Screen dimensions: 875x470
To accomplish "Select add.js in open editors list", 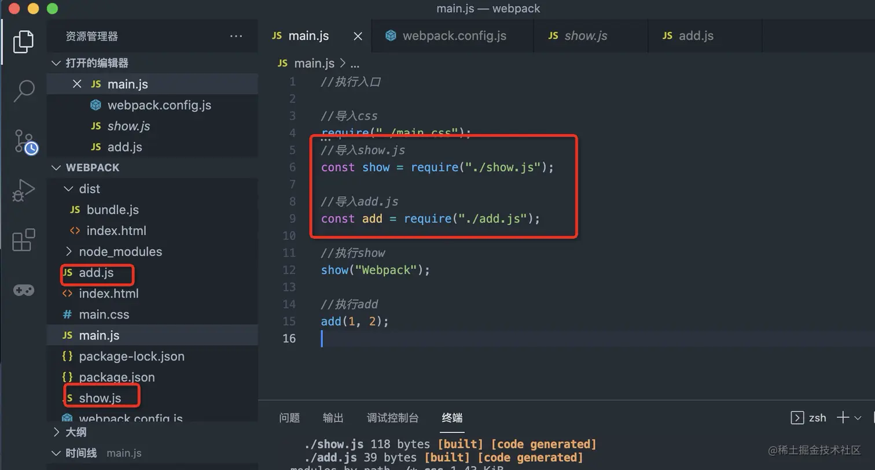I will (153, 147).
